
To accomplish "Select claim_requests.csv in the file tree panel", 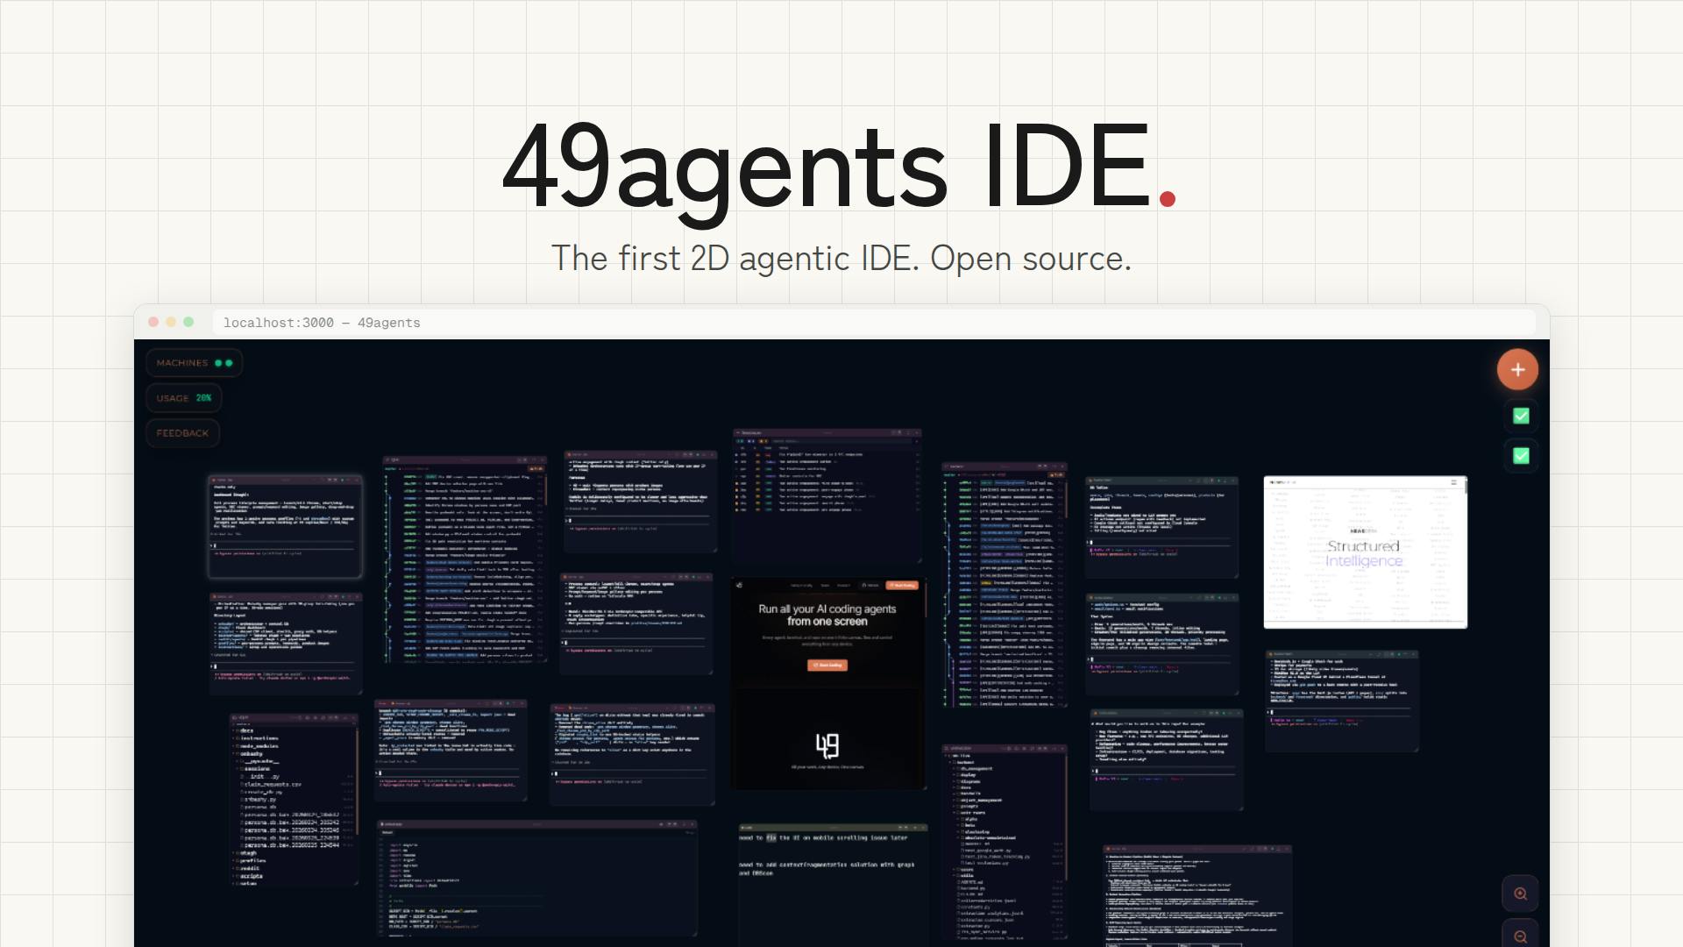I will 273,784.
